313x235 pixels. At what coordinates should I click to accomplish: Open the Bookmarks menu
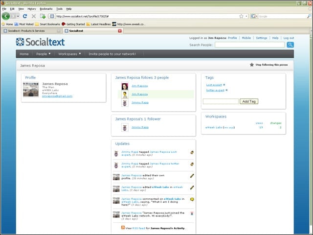point(46,9)
